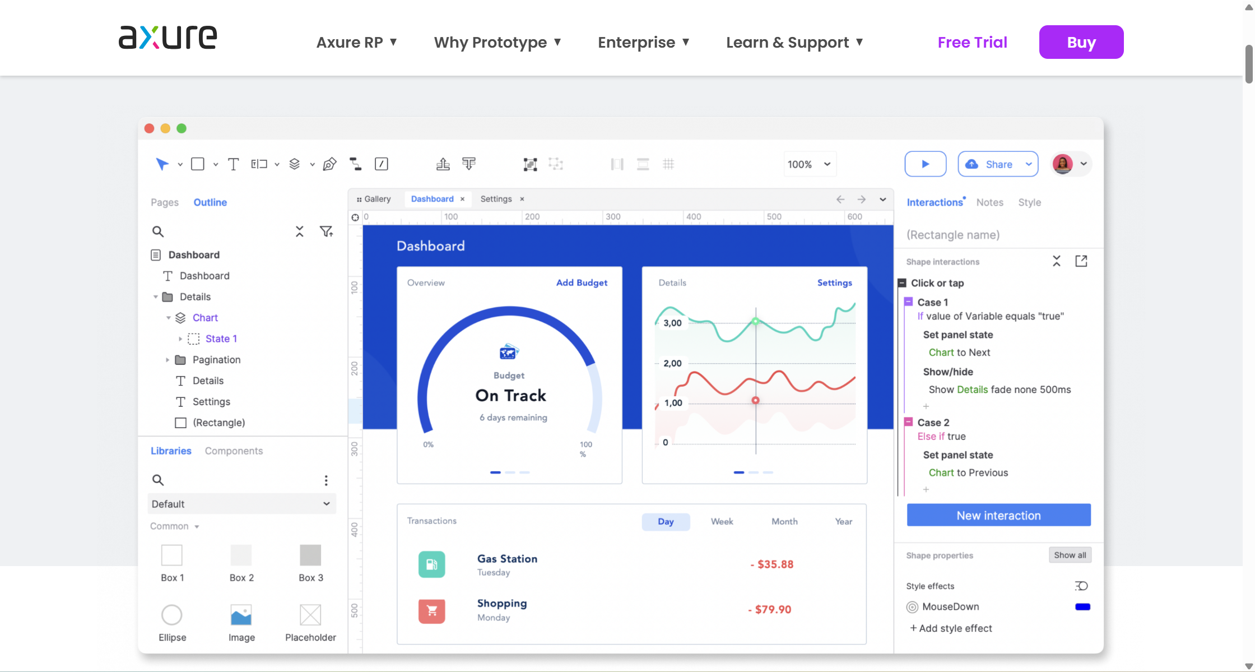Open the Outline filter icon
The image size is (1255, 672).
click(x=326, y=231)
